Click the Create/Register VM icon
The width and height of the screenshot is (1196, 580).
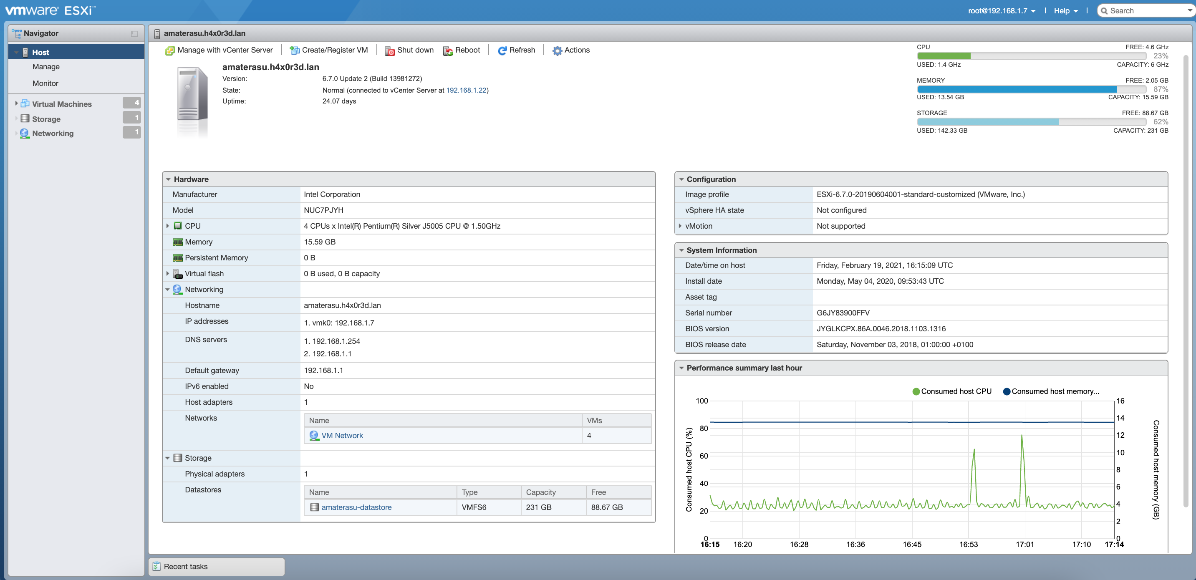click(294, 50)
